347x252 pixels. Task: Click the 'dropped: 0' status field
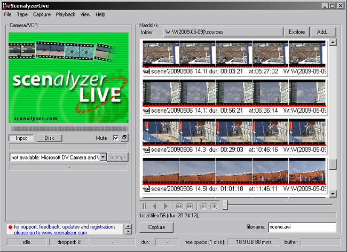coord(69,242)
